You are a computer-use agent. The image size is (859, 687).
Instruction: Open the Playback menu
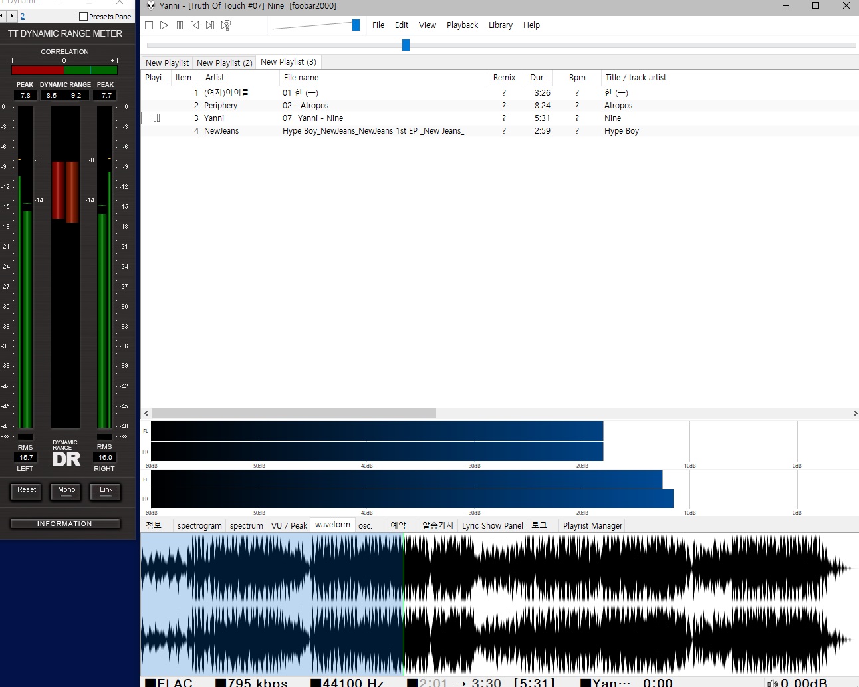pyautogui.click(x=462, y=25)
